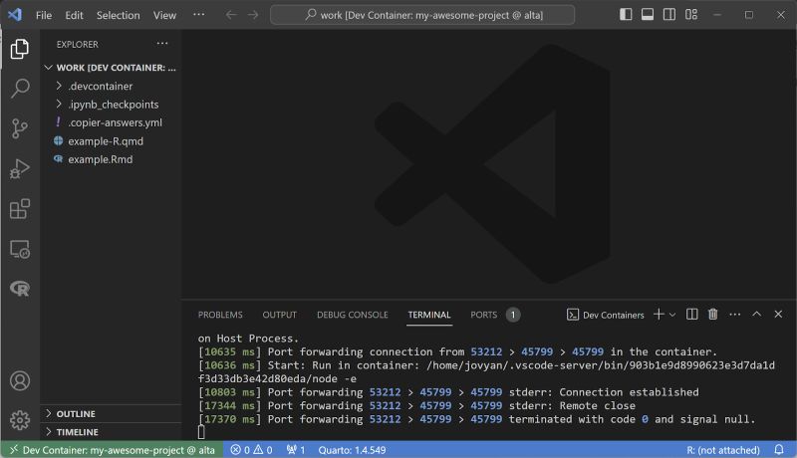Click the Quarto: 1.4.549 status item

coord(352,450)
